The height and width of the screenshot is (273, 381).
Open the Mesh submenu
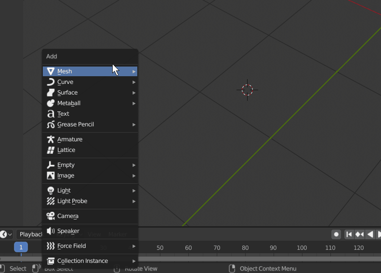[90, 71]
